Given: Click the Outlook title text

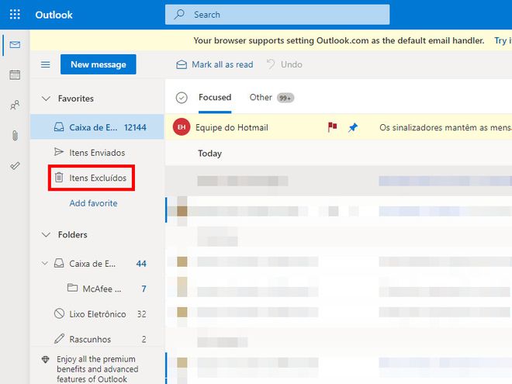Looking at the screenshot, I should [x=54, y=15].
